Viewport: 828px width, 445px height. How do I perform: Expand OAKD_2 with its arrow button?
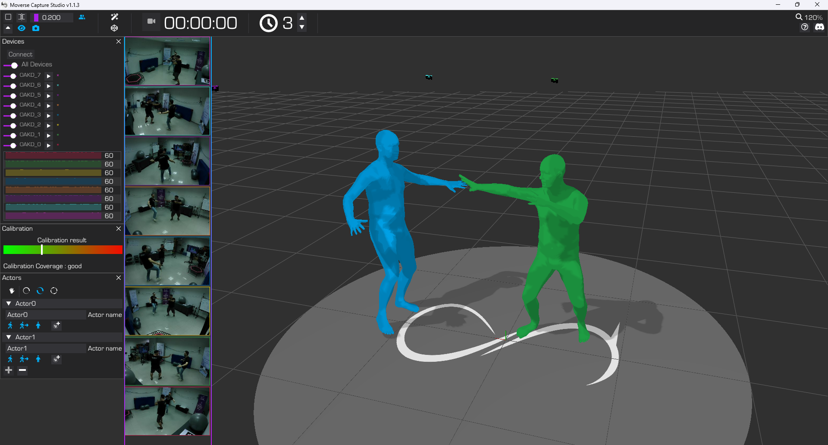pyautogui.click(x=49, y=125)
